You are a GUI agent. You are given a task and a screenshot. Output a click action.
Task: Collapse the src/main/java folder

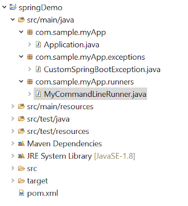[x=13, y=20]
